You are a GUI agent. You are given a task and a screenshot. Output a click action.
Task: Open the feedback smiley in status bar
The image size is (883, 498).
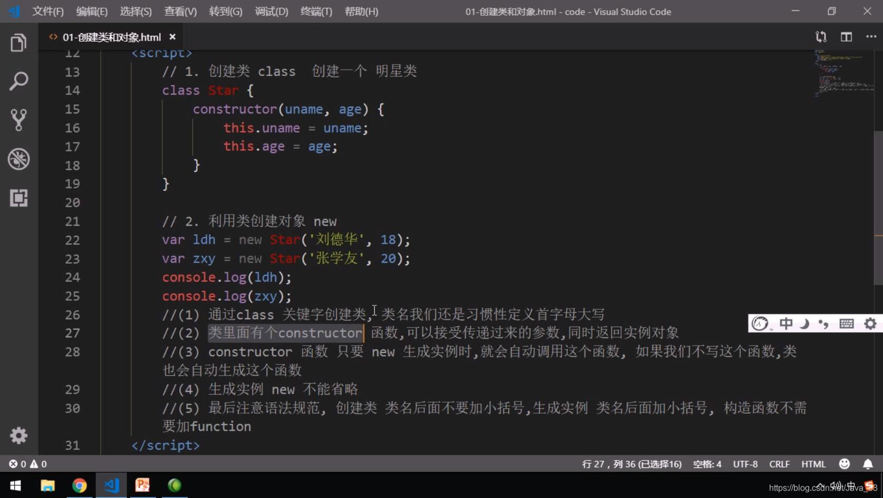[x=845, y=464]
